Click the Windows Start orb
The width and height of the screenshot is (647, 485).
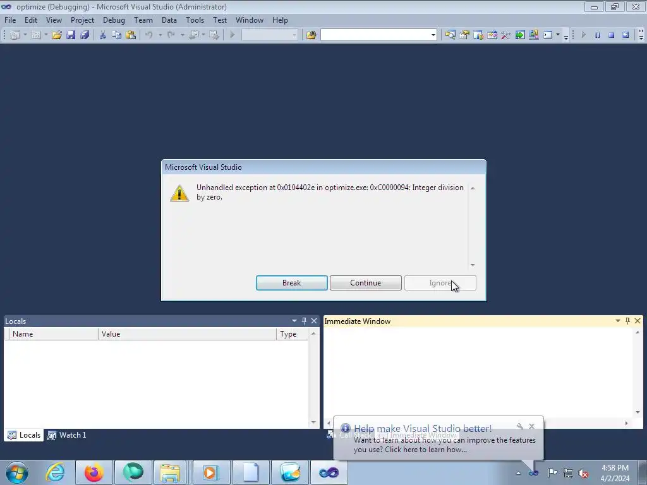(16, 472)
